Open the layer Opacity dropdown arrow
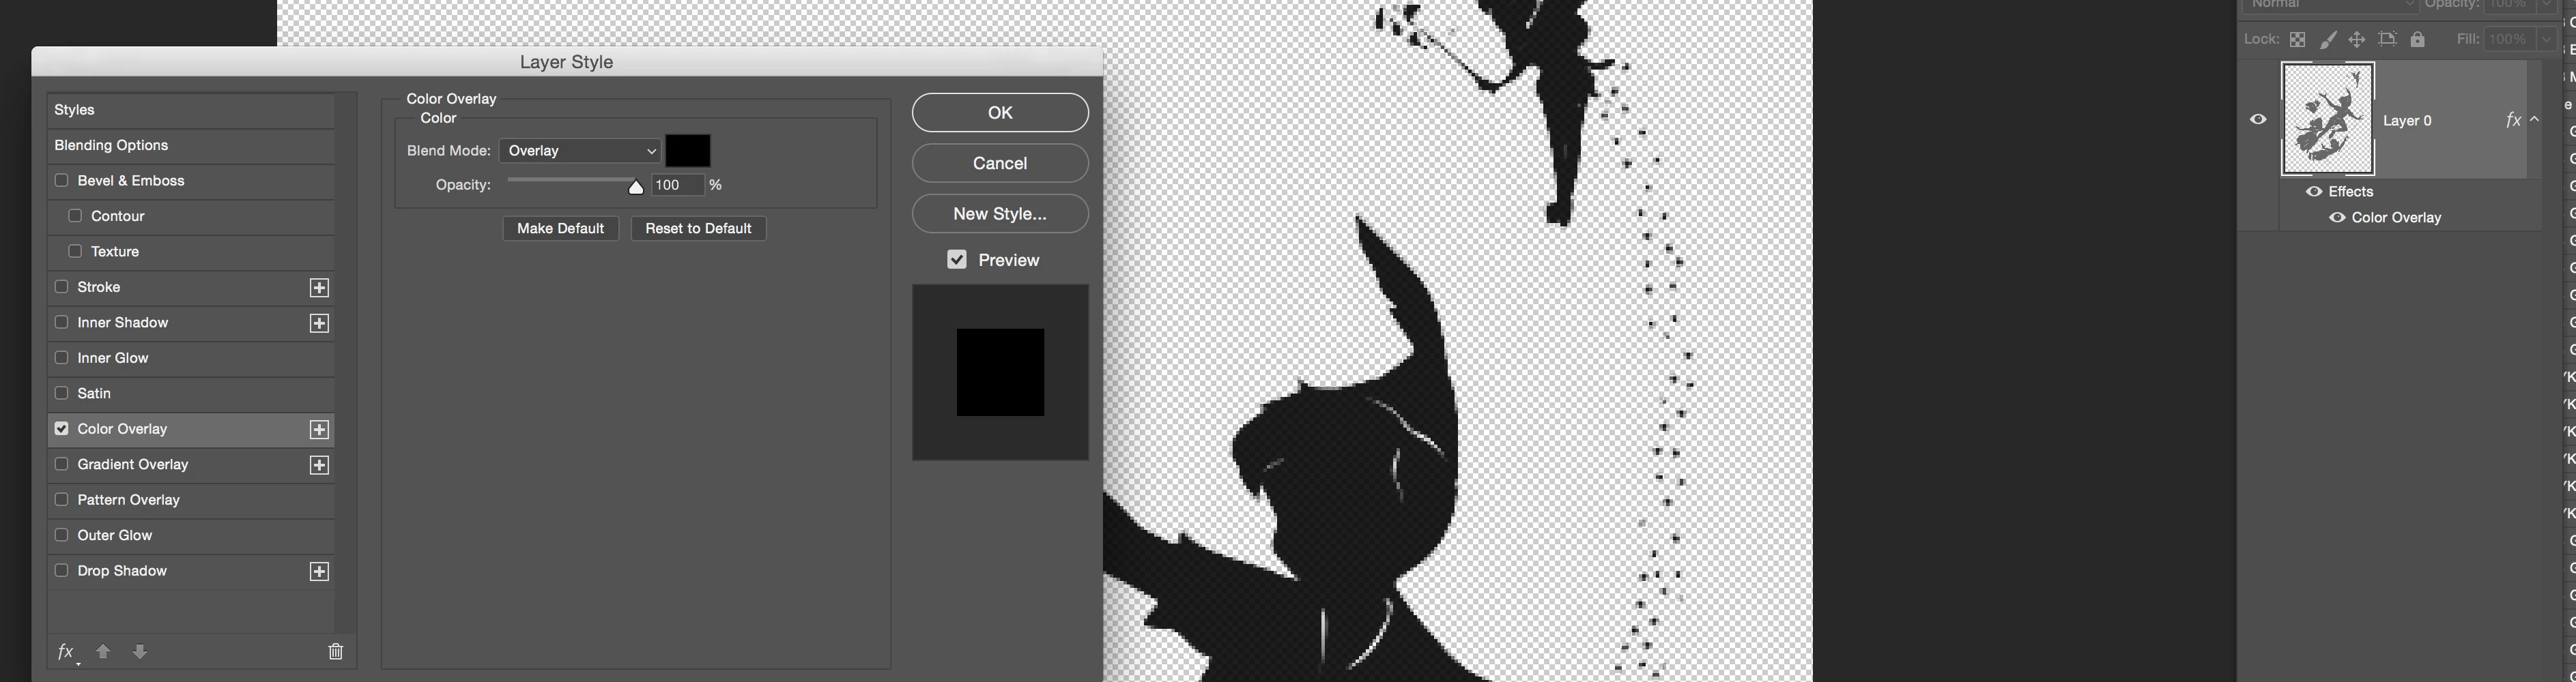 [x=2546, y=5]
